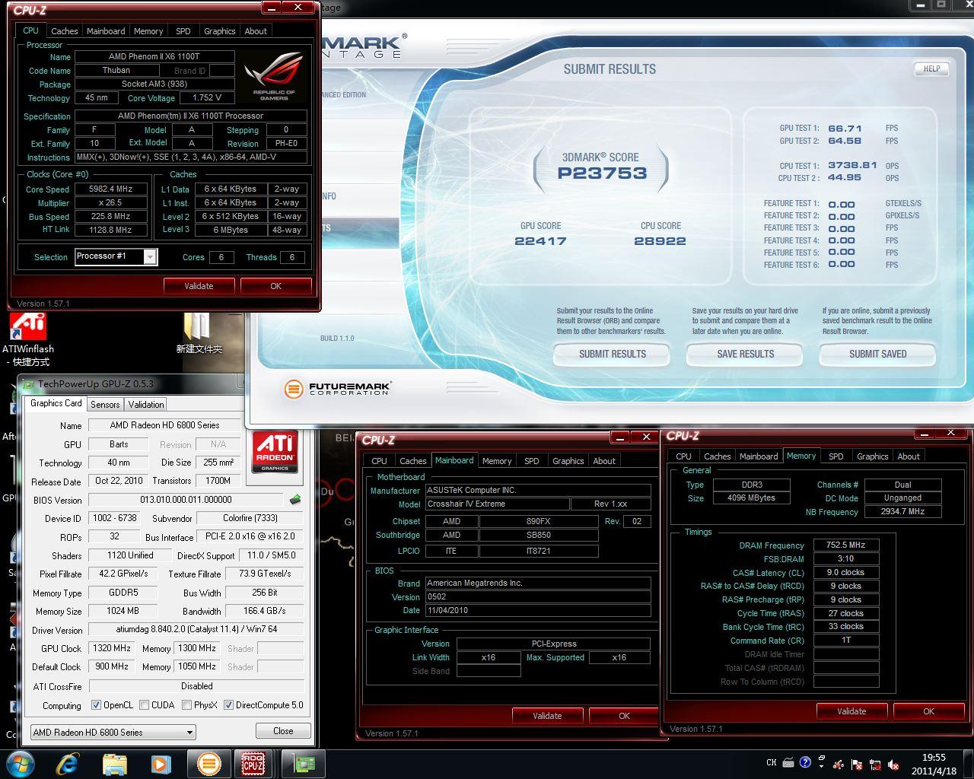
Task: Click the Driver Version field in GPU-Z
Action: 196,629
